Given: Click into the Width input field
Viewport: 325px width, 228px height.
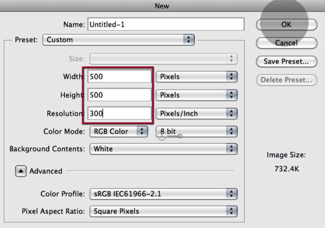Looking at the screenshot, I should coord(119,77).
